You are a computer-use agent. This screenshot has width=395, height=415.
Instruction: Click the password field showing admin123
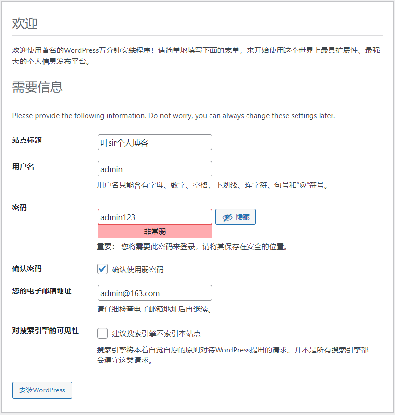point(155,217)
